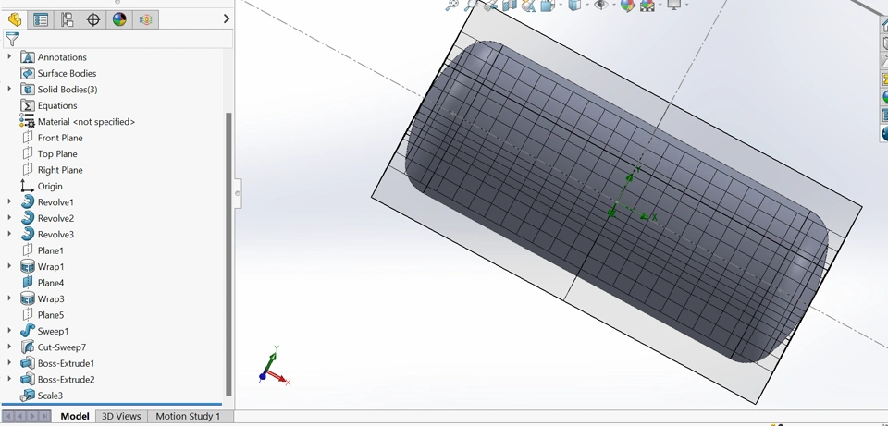Select 'Plane5' in the tree
Screen dimensions: 888x426
(50, 315)
